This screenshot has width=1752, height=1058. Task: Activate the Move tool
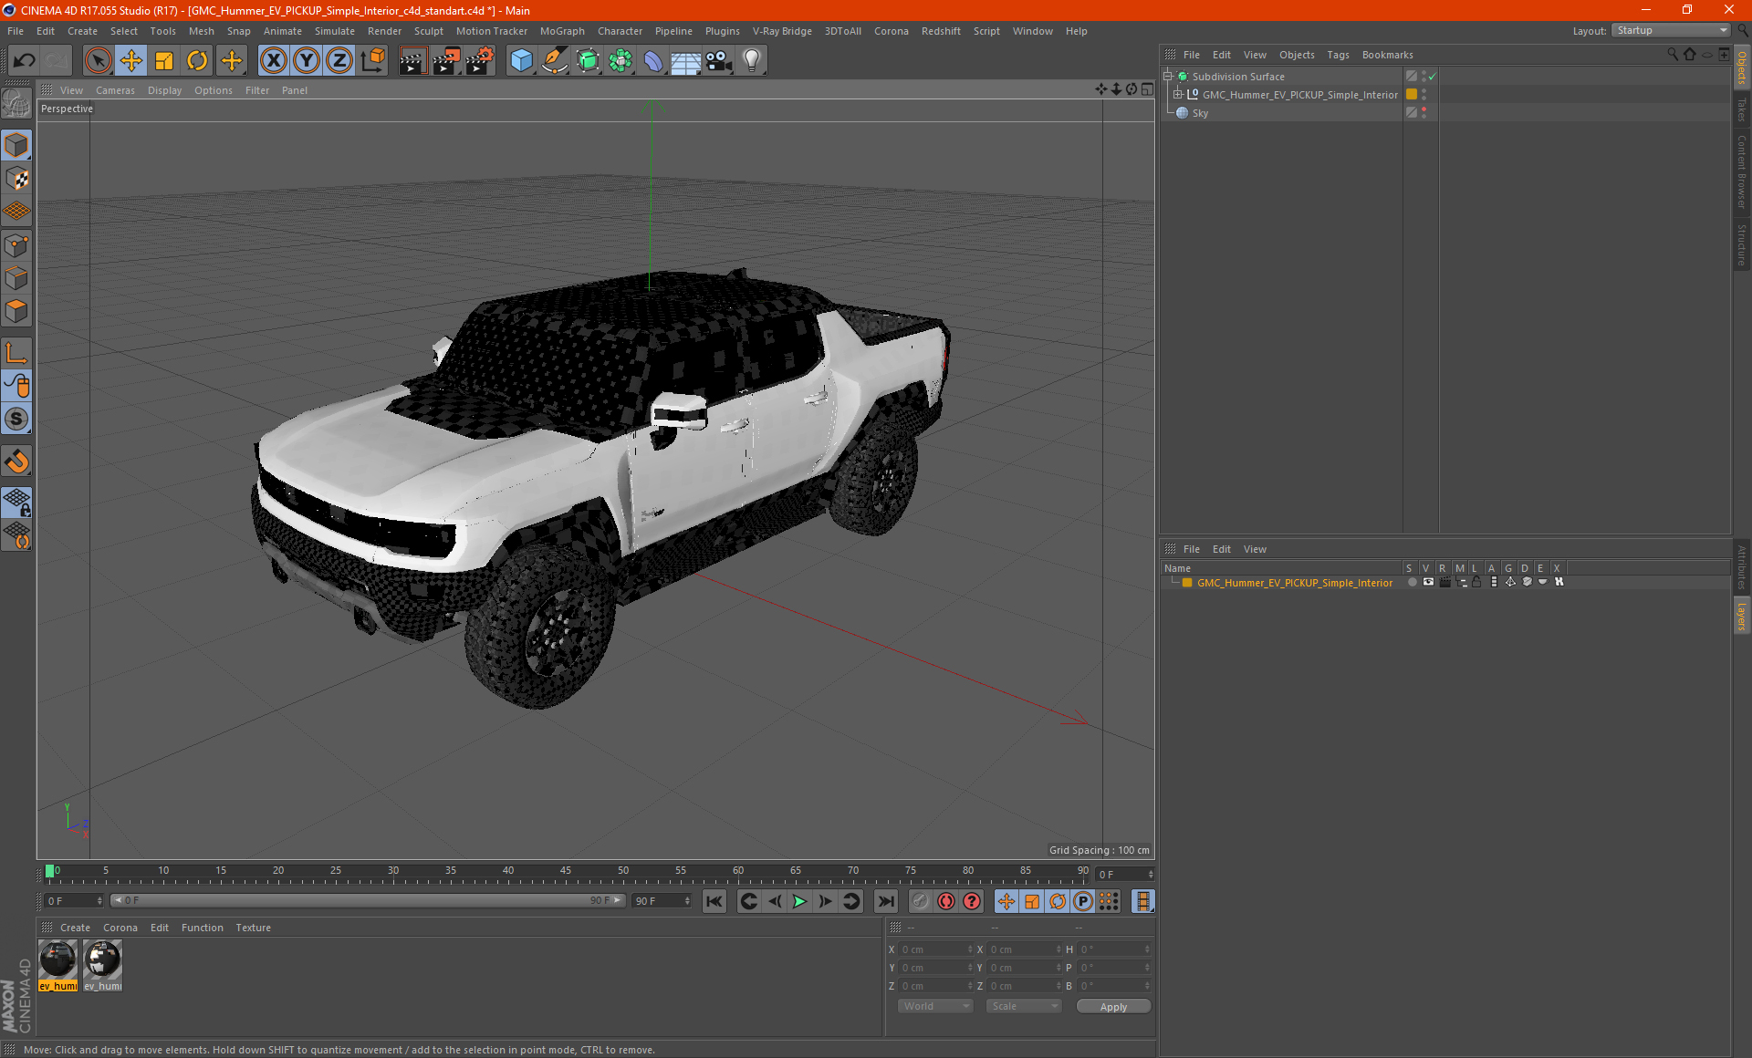pyautogui.click(x=130, y=61)
